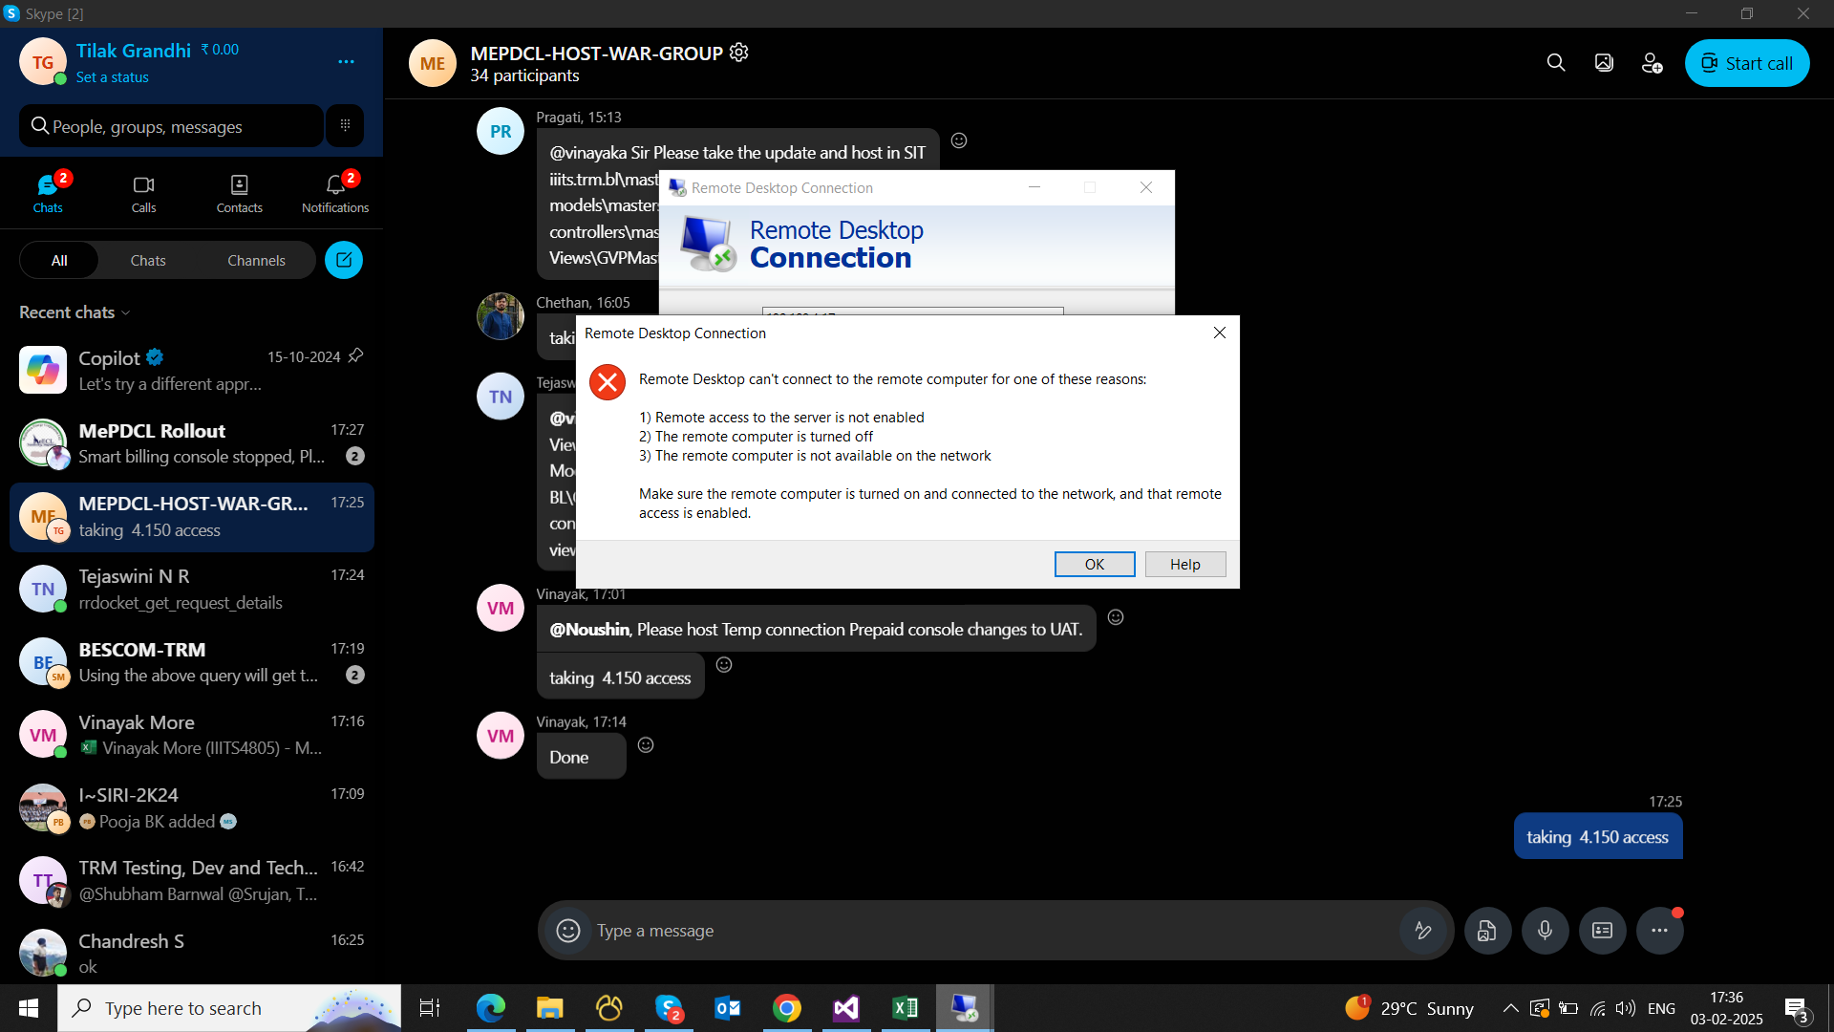Open the Chandresh S chat
The width and height of the screenshot is (1834, 1032).
pyautogui.click(x=192, y=953)
